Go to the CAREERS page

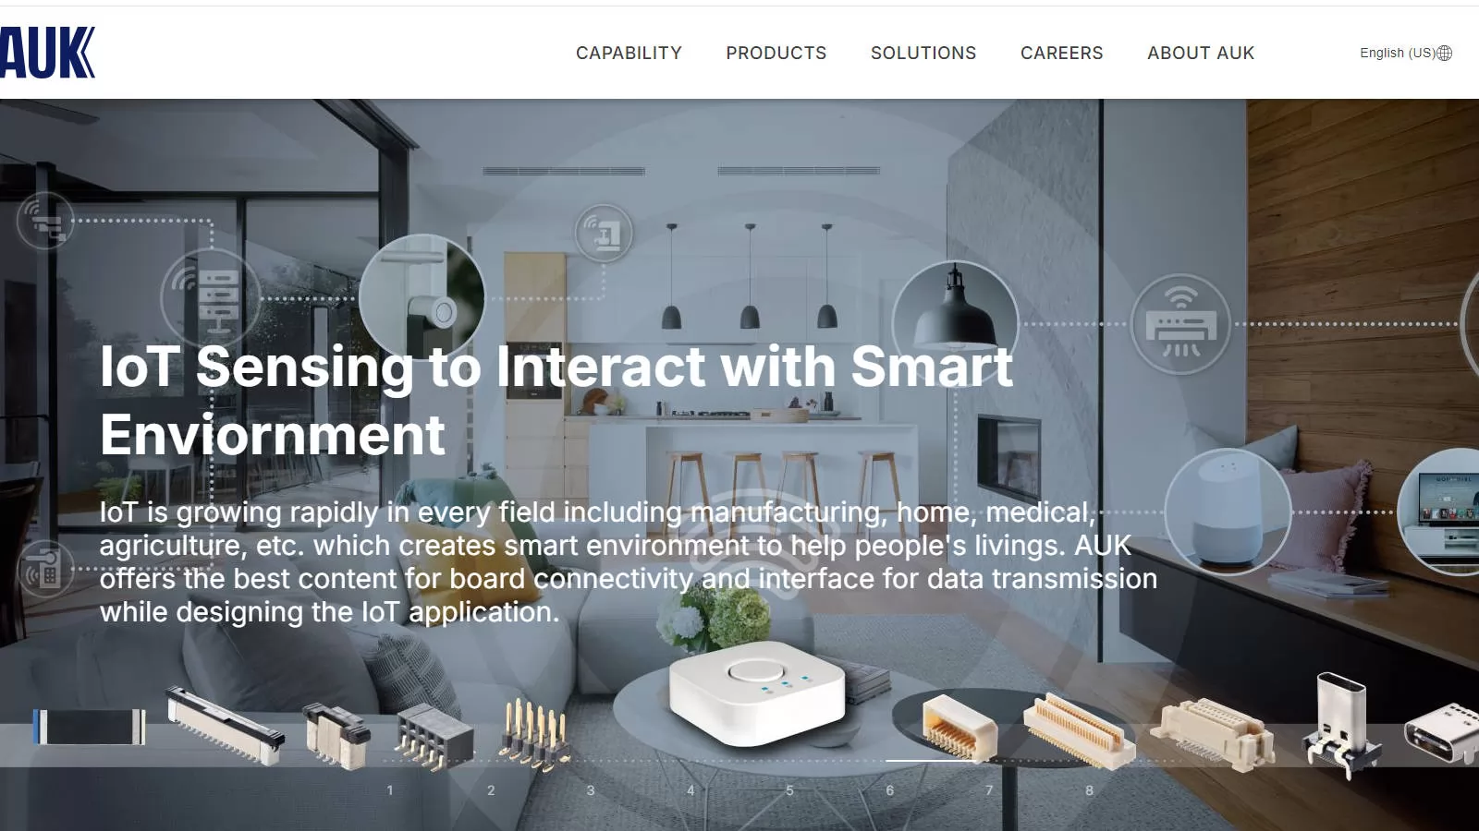coord(1062,53)
